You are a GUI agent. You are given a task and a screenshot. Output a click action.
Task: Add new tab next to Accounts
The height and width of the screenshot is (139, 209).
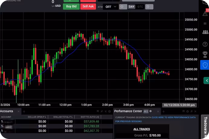coord(24,112)
